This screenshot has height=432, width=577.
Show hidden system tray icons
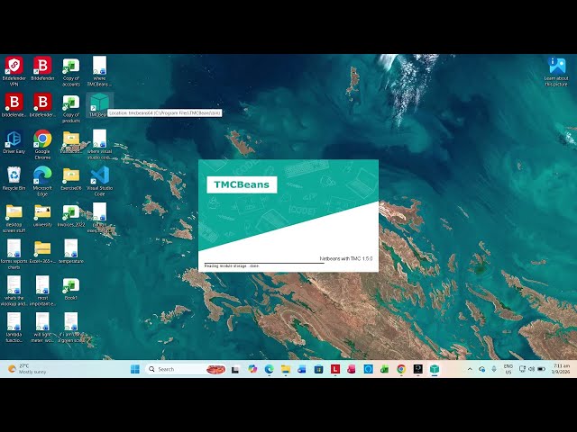[470, 369]
